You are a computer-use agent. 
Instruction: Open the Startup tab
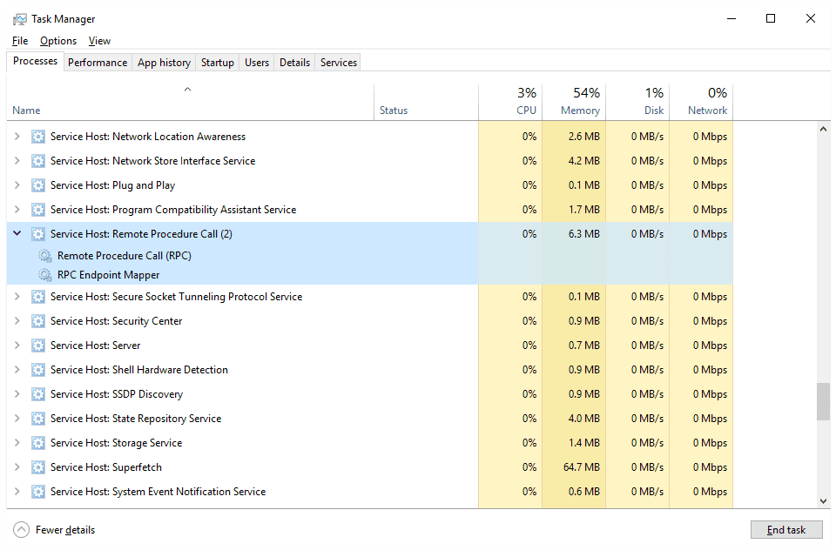click(x=218, y=63)
